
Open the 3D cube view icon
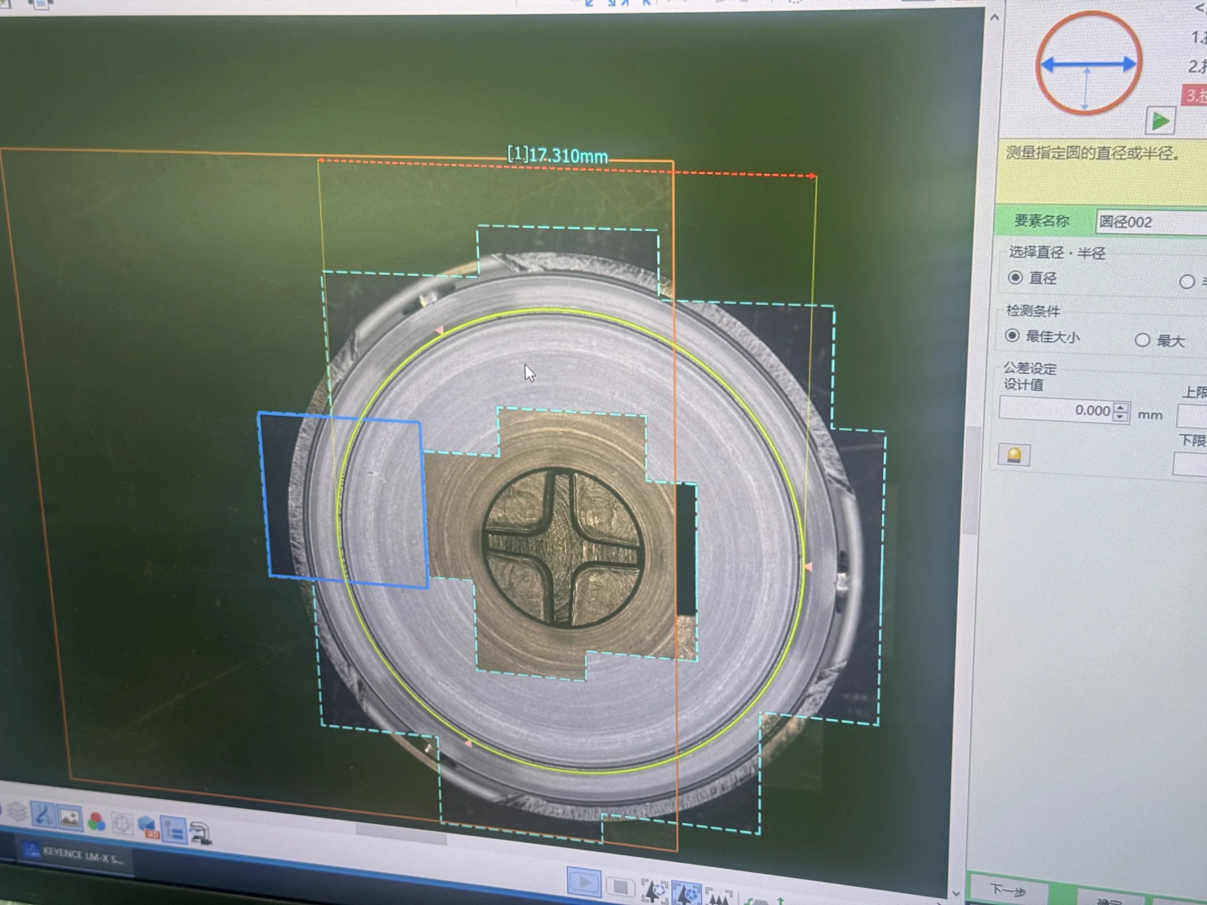tap(148, 827)
